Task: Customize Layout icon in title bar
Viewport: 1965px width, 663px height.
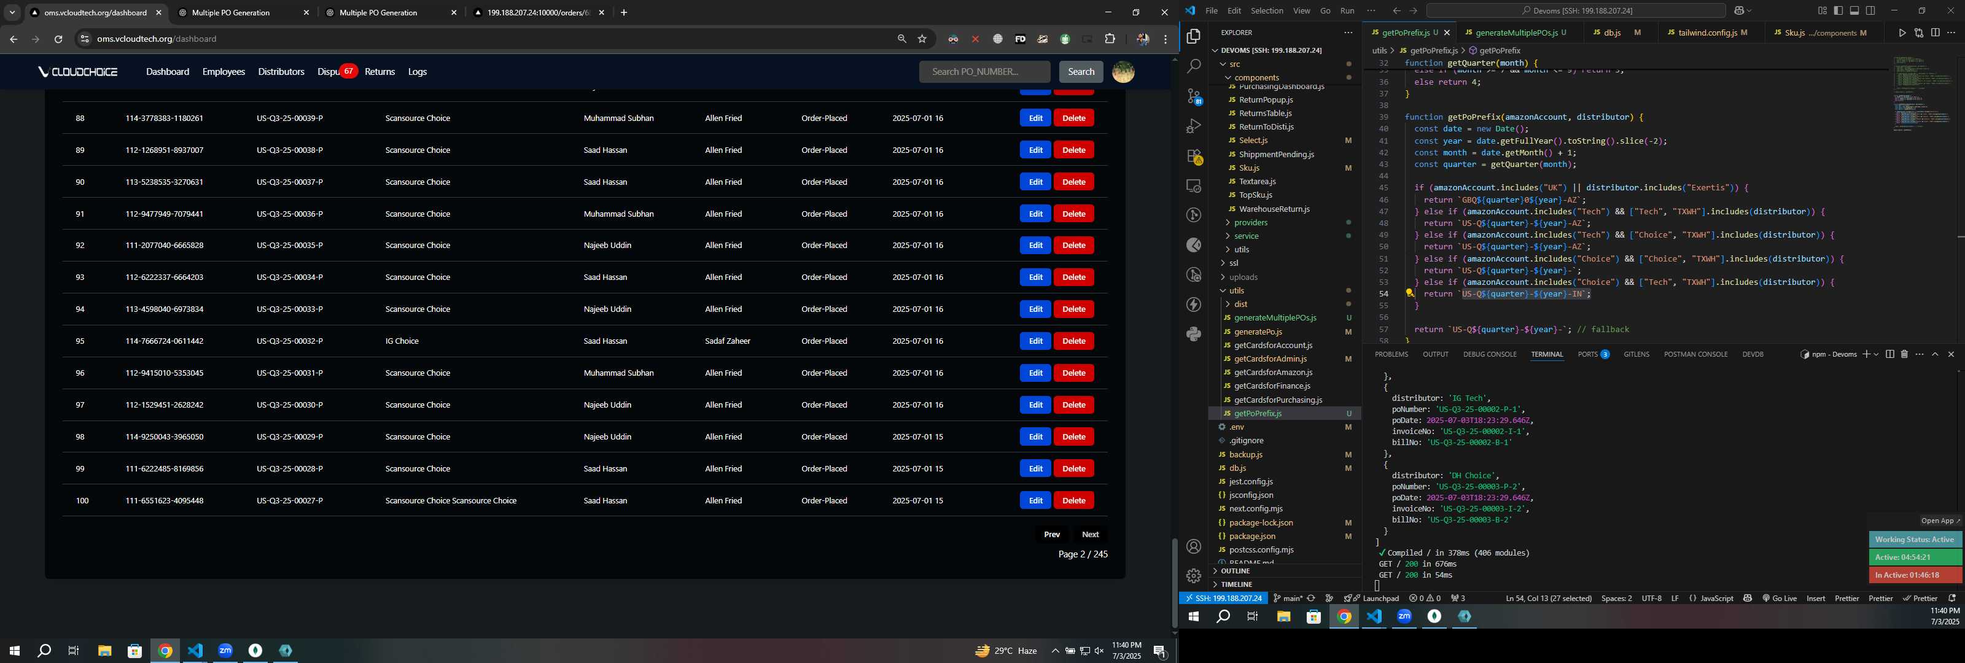Action: pyautogui.click(x=1823, y=10)
